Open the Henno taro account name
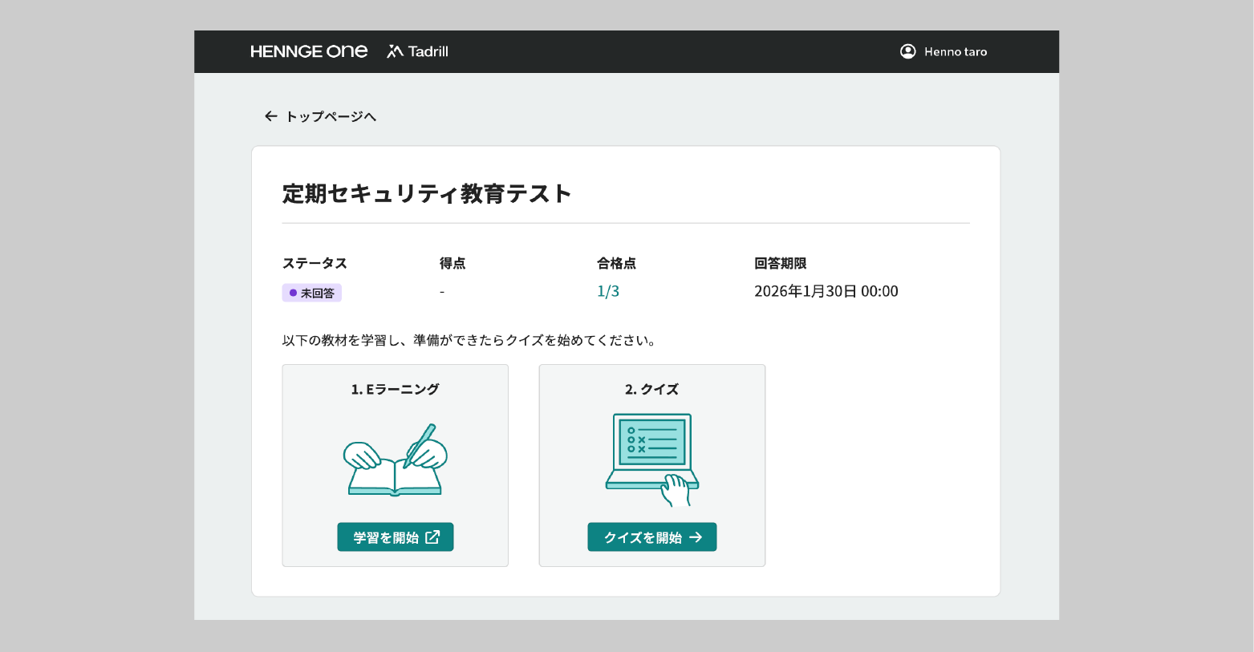Viewport: 1254px width, 652px height. [956, 52]
